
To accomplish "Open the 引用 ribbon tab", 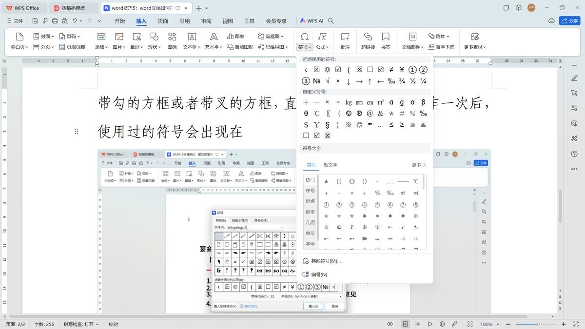I will point(184,21).
